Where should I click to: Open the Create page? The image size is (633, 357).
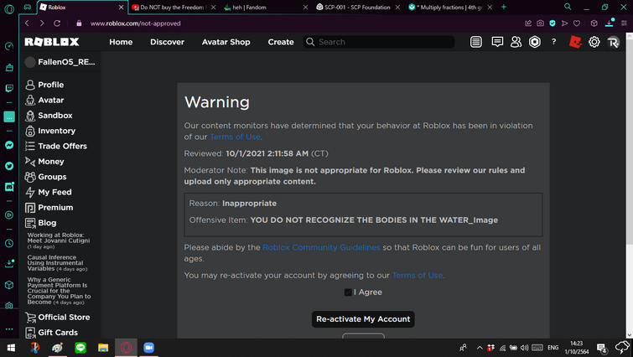281,42
